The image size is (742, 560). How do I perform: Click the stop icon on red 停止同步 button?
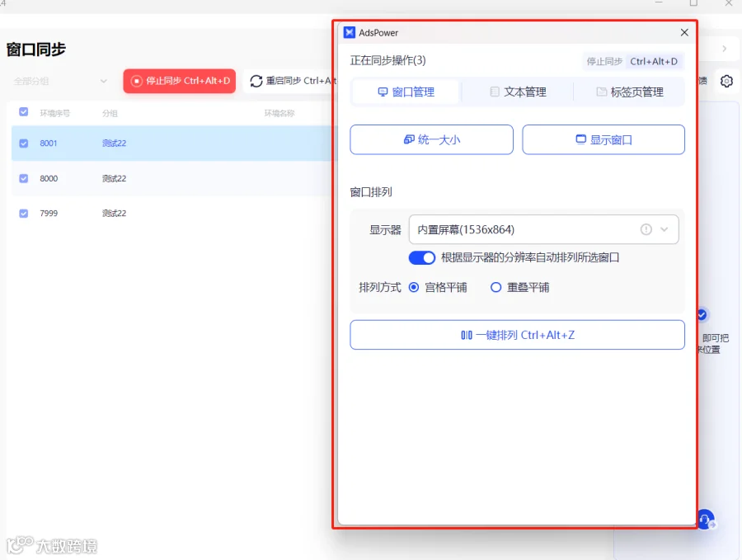[136, 81]
